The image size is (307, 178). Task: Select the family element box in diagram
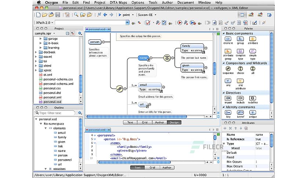click(192, 48)
